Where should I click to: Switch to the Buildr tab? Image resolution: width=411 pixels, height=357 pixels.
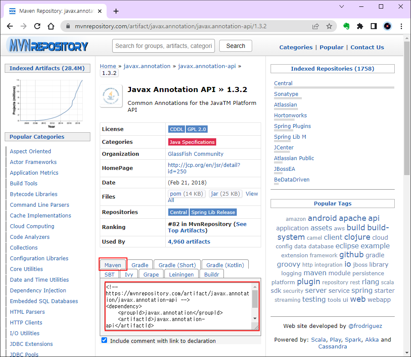211,274
